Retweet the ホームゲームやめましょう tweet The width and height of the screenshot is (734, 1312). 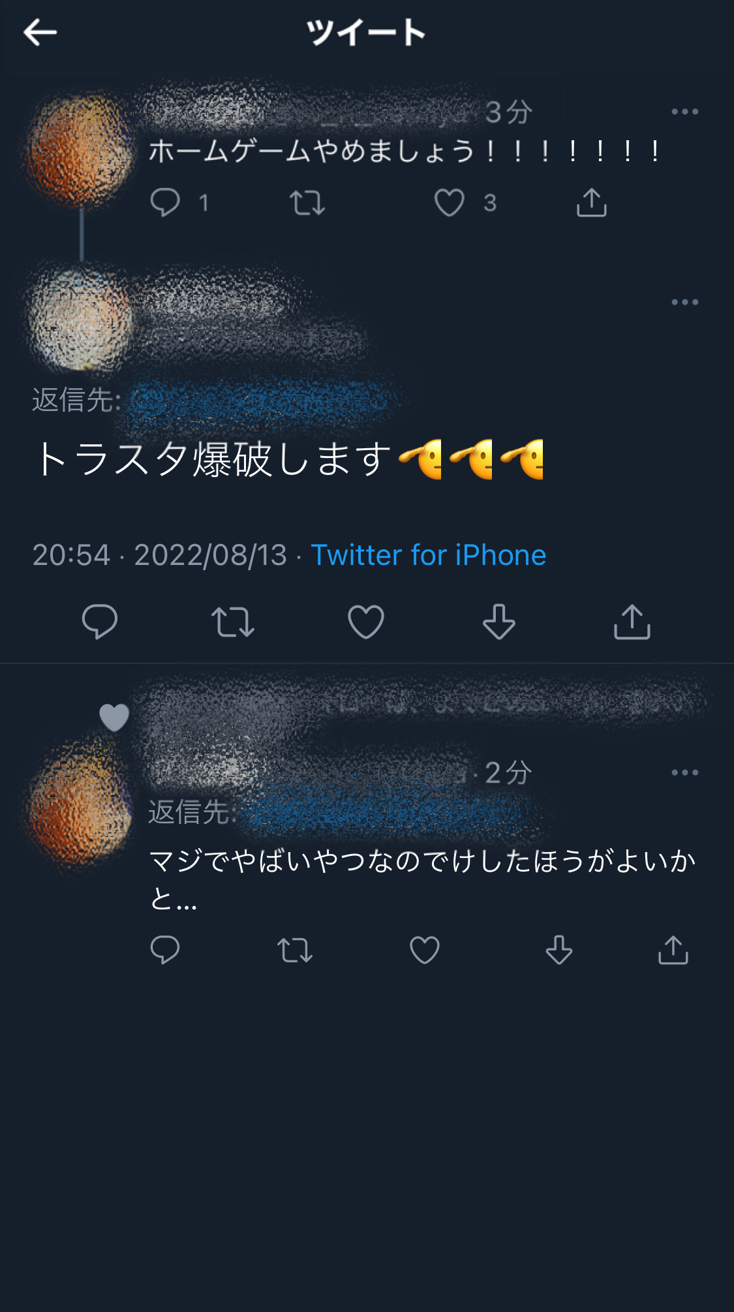tap(307, 203)
